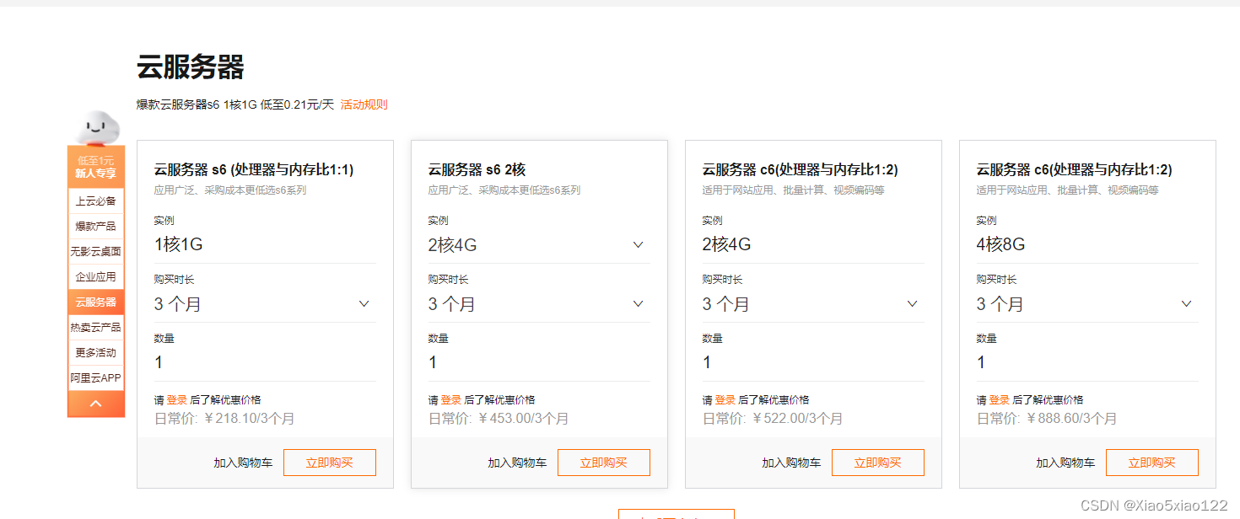Click the 日常价 ￥522.00/3个月 price text
This screenshot has height=519, width=1240.
click(x=773, y=418)
